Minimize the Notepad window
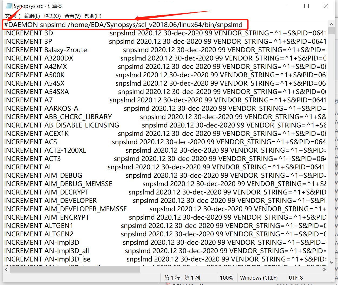This screenshot has width=338, height=285. (288, 6)
